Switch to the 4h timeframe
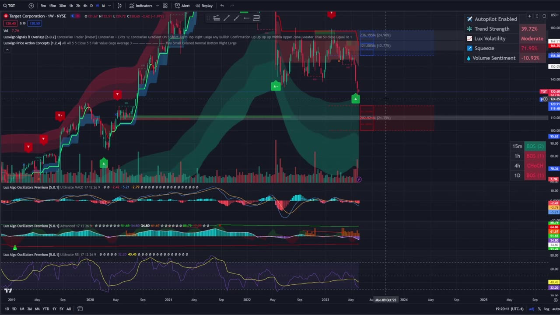Viewport: 560px width, 315px height. [x=85, y=6]
